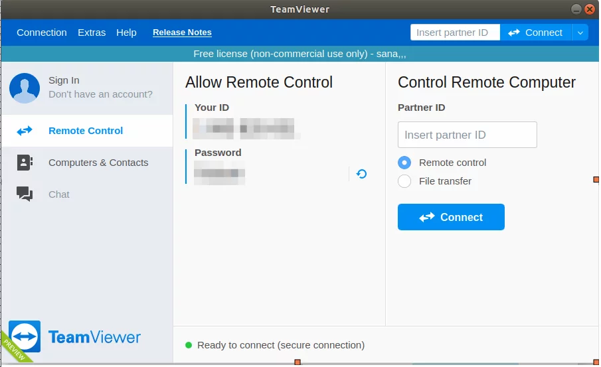Open the Connection menu
601x367 pixels.
[x=42, y=33]
